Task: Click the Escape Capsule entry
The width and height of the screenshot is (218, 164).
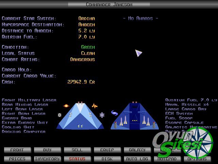Action: (x=184, y=123)
